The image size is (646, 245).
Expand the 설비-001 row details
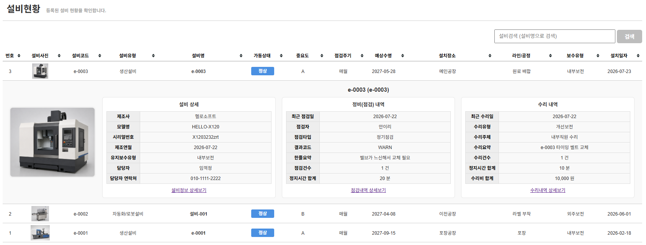[x=322, y=214]
